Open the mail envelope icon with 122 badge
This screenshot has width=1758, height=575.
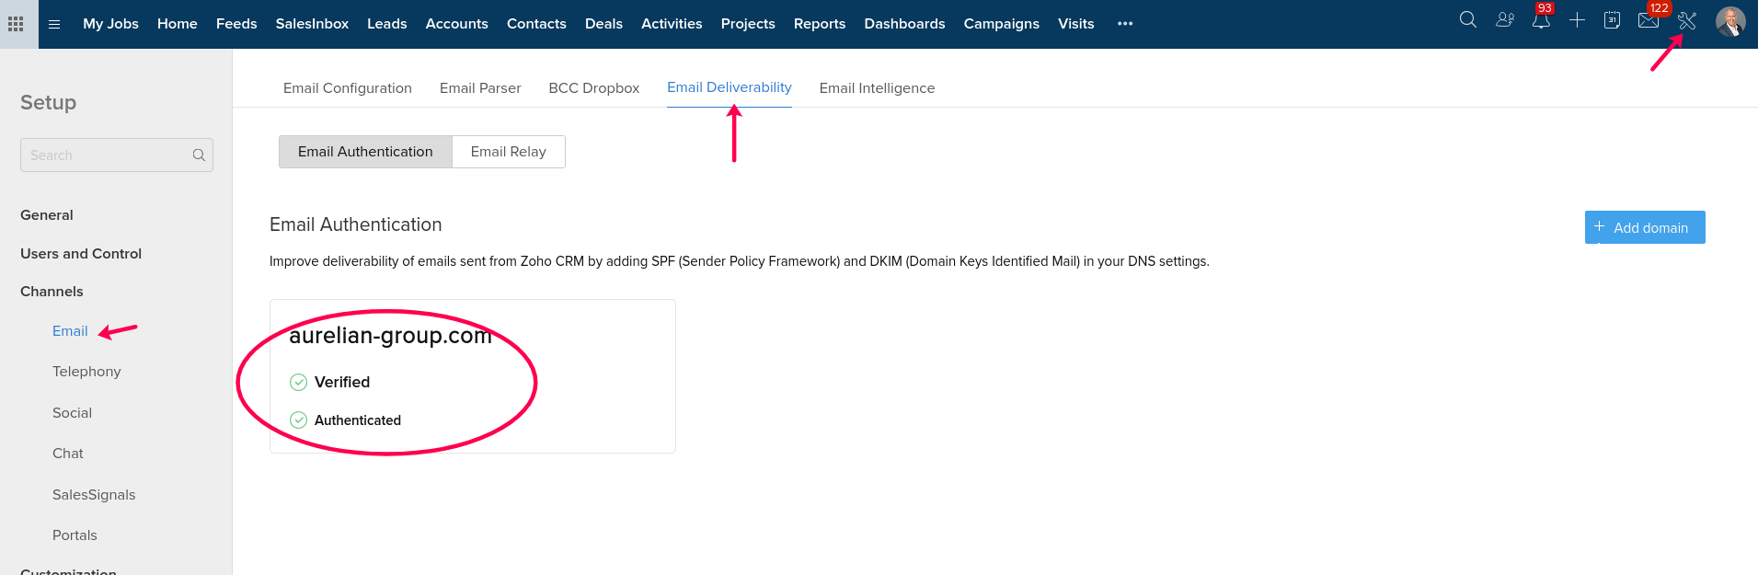tap(1649, 20)
